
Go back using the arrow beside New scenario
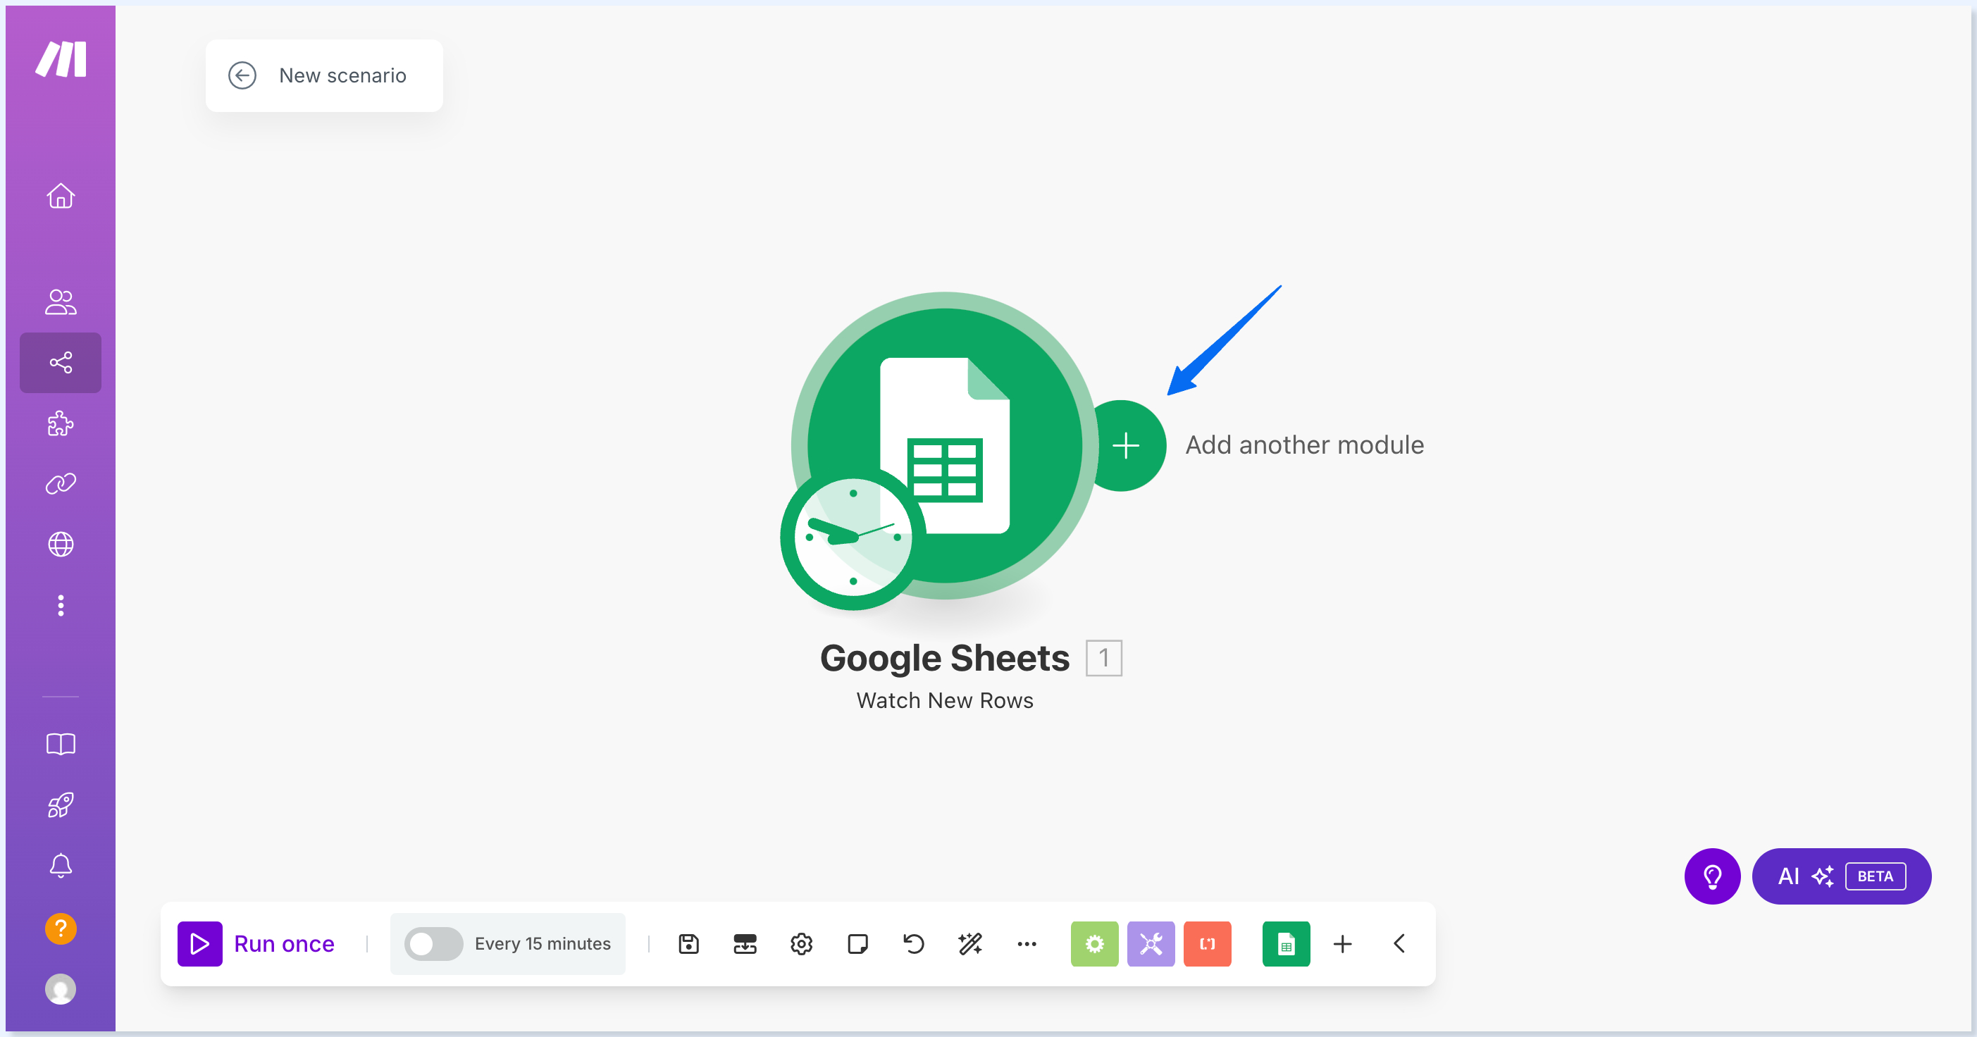click(x=242, y=75)
